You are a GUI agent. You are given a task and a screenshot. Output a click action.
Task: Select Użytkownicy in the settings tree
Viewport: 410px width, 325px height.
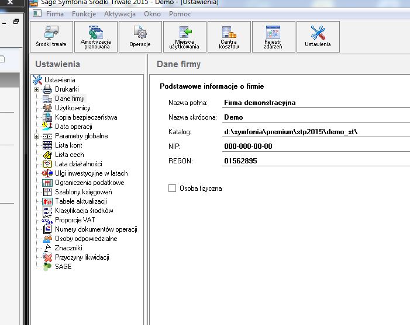coord(73,108)
